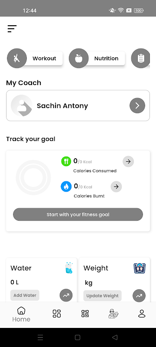The width and height of the screenshot is (156, 347).
Task: View the water intake trend chart
Action: coord(66,295)
